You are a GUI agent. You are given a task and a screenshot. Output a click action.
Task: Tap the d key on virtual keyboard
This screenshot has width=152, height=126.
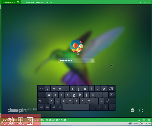(x=61, y=95)
